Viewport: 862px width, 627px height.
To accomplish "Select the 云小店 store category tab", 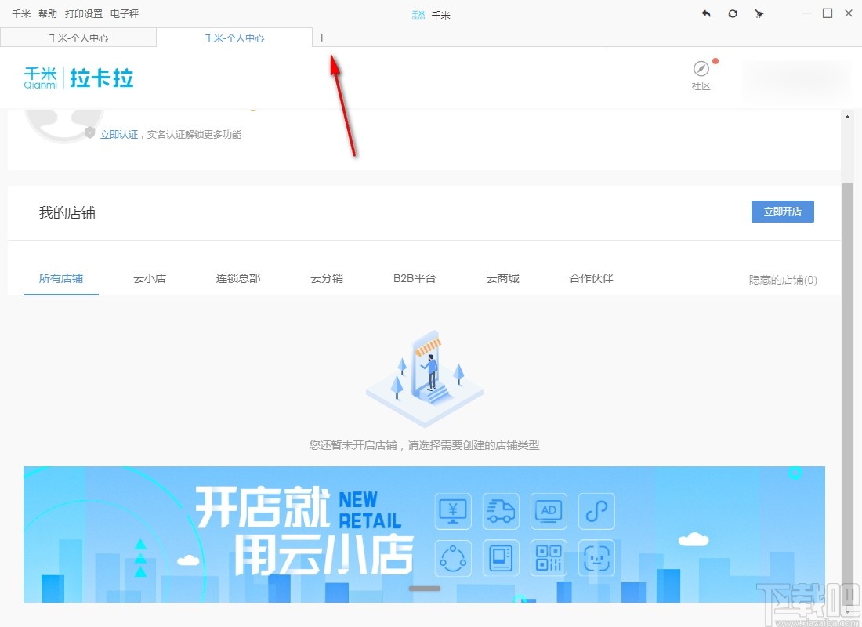I will (150, 278).
